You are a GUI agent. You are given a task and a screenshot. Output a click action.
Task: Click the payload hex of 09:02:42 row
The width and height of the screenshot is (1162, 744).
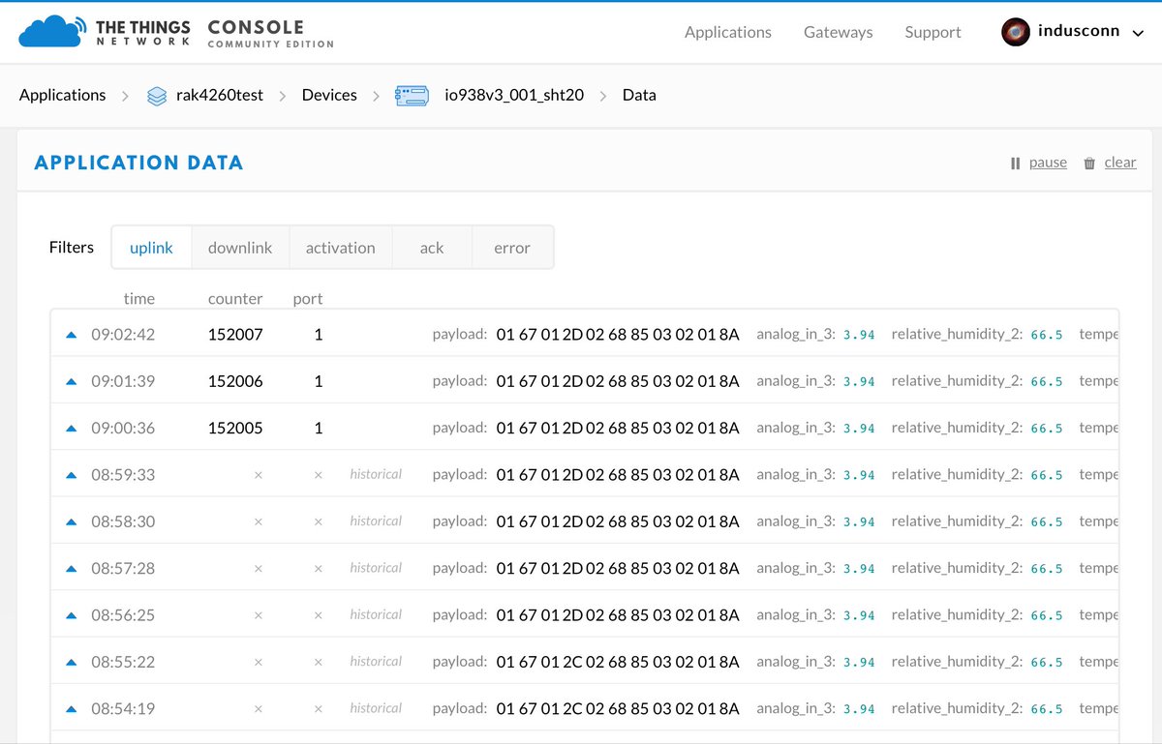pos(618,335)
